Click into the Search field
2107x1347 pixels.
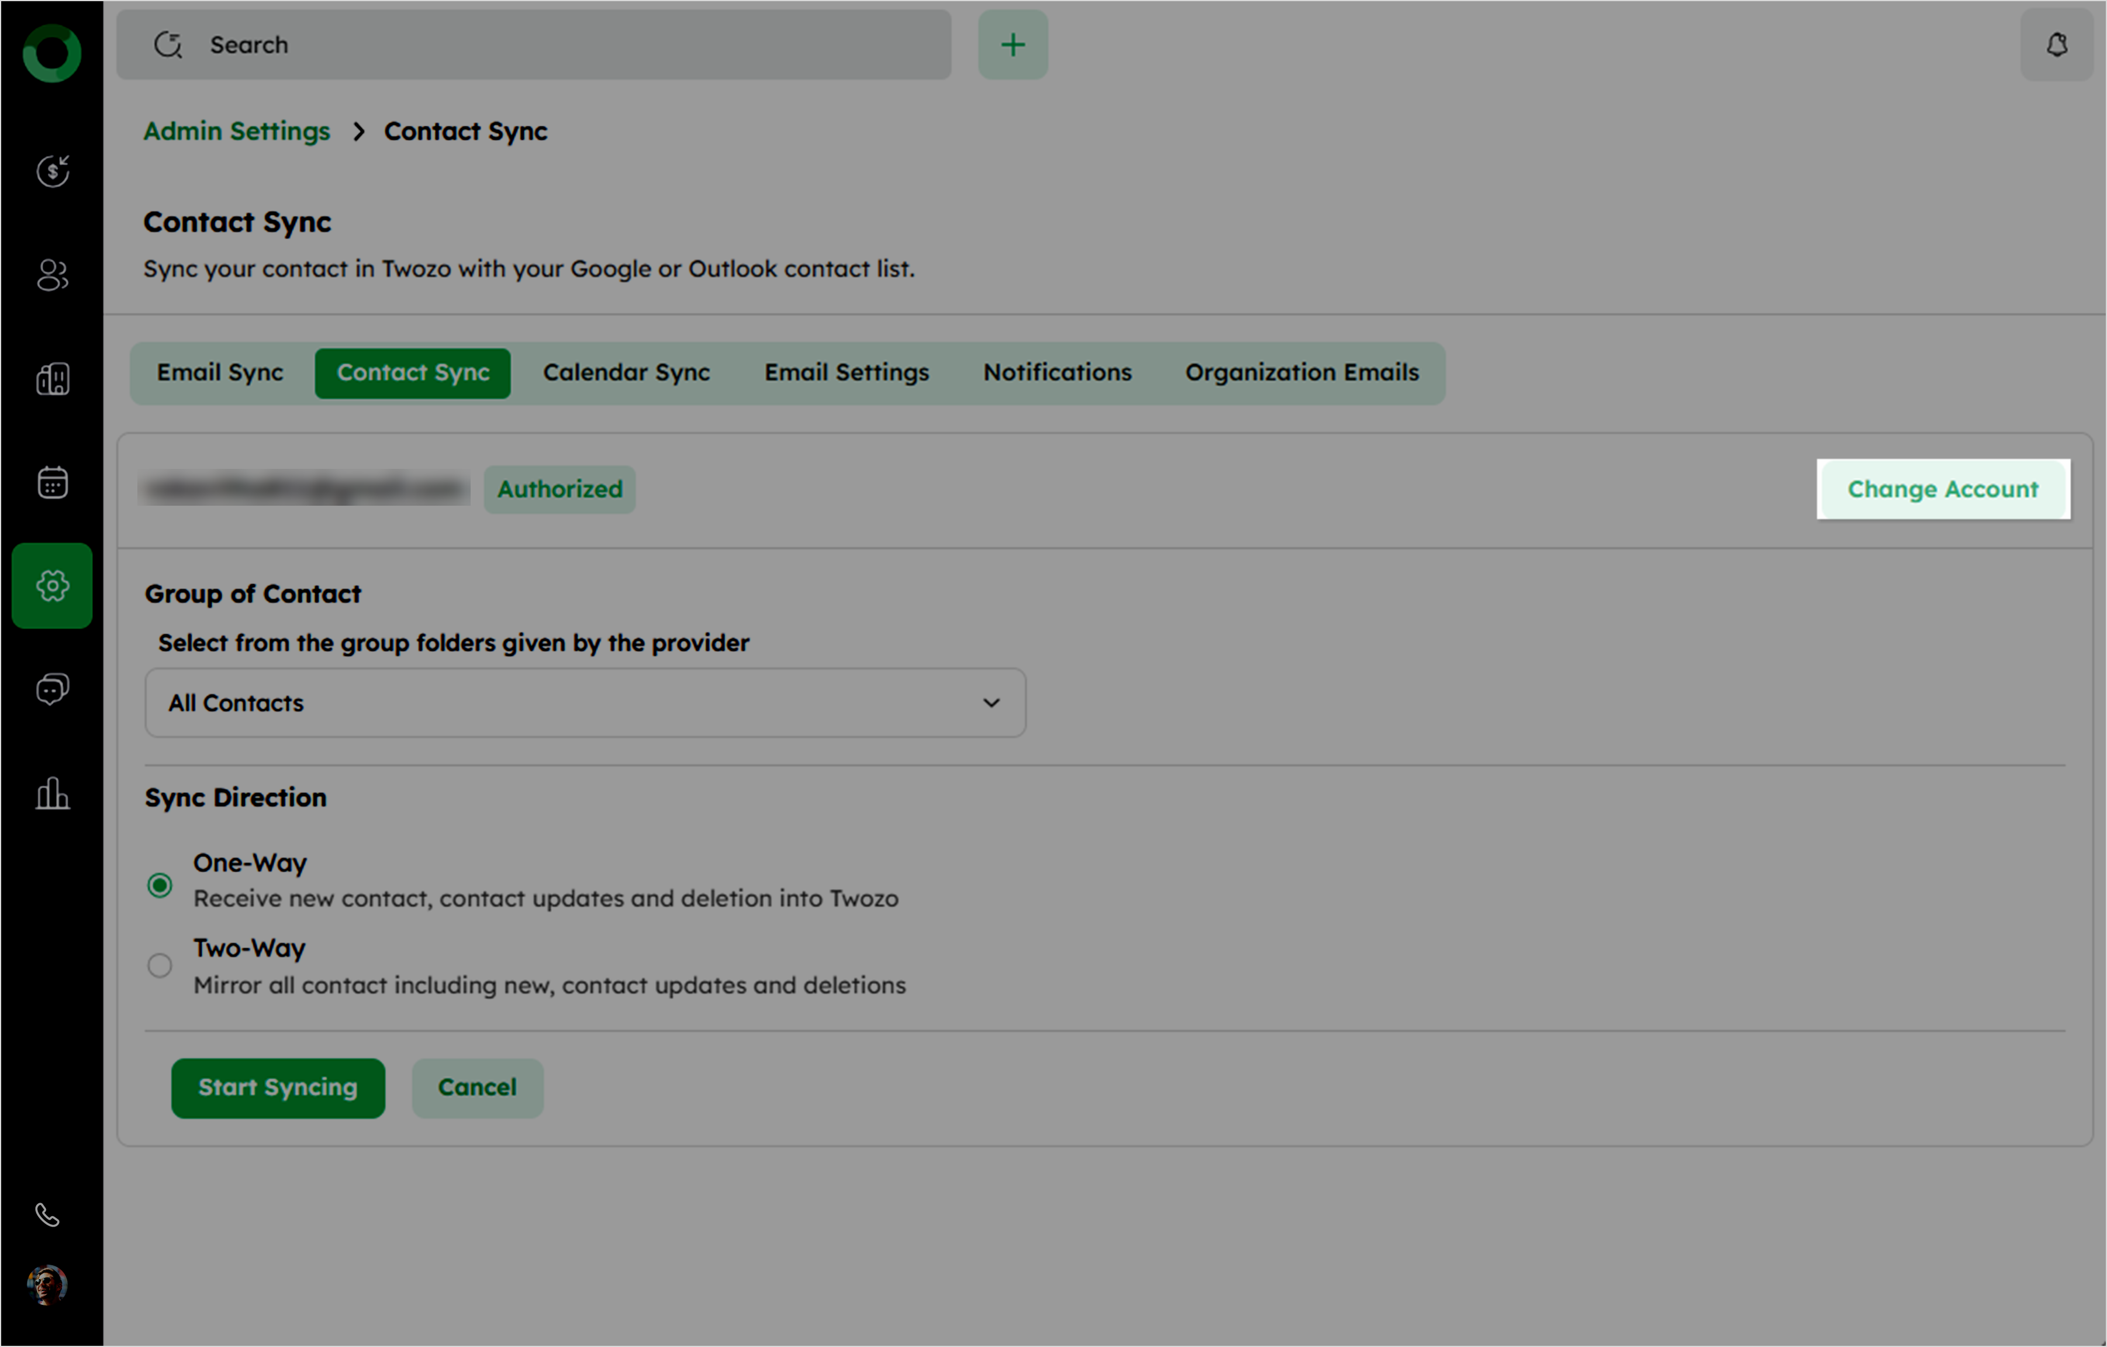pos(560,44)
